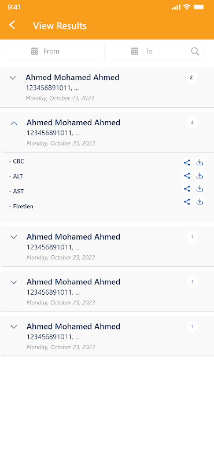
Task: Download the CBC result
Action: 200,162
